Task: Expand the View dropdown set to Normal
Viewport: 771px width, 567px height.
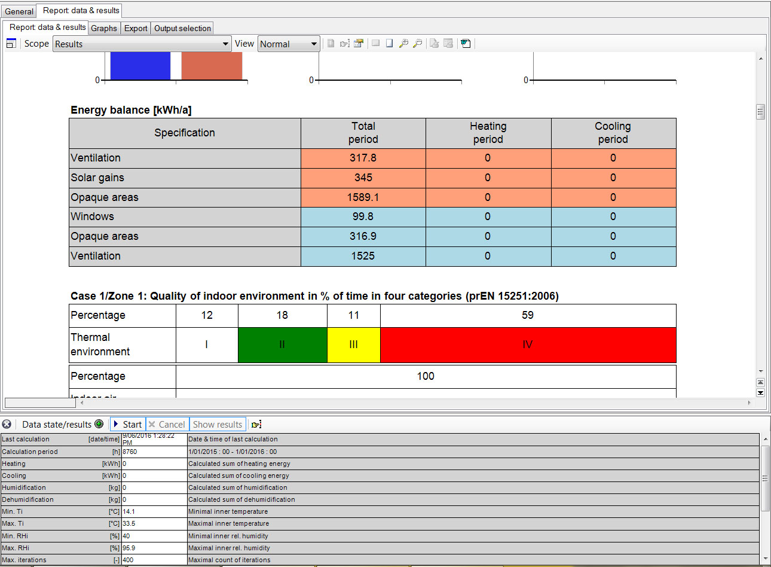Action: click(289, 44)
